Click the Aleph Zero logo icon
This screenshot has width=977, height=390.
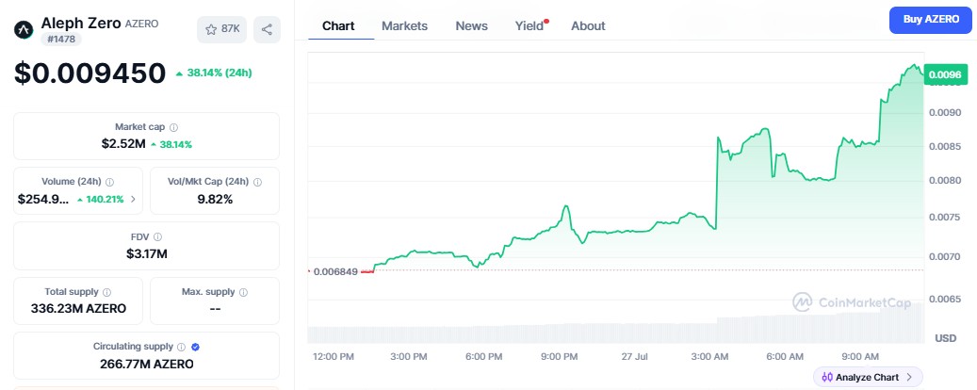[x=24, y=29]
